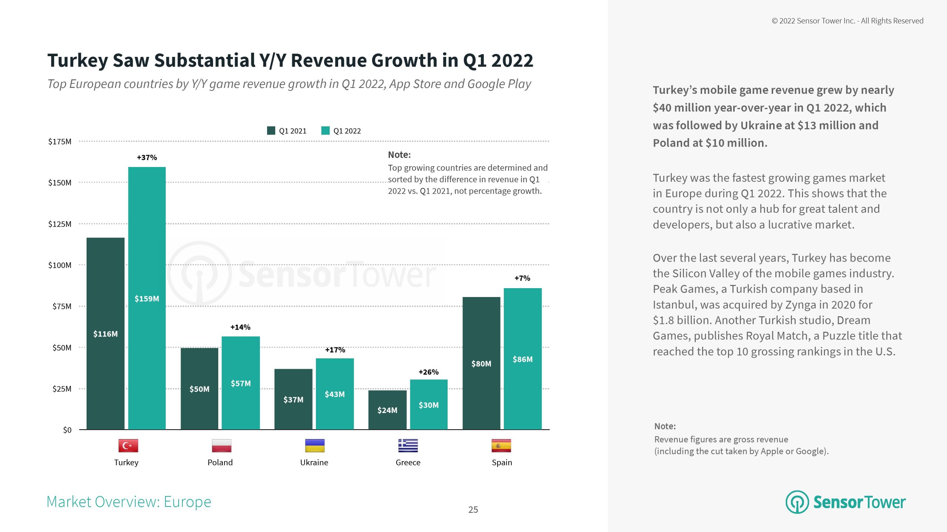
Task: Click the Q1 2022 legend color swatch
Action: click(x=326, y=130)
